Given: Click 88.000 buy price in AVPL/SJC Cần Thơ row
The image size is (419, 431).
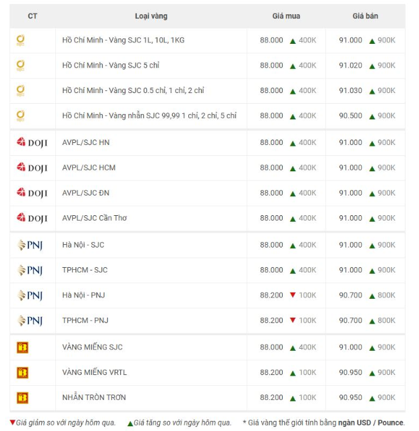Looking at the screenshot, I should tap(272, 218).
